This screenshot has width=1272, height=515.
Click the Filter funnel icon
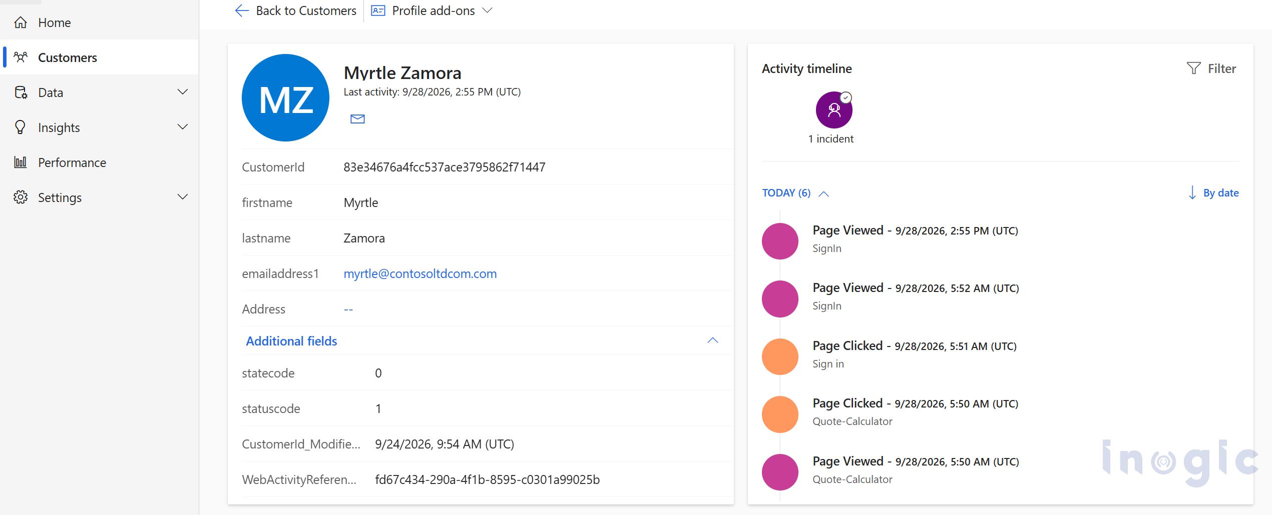(x=1193, y=68)
